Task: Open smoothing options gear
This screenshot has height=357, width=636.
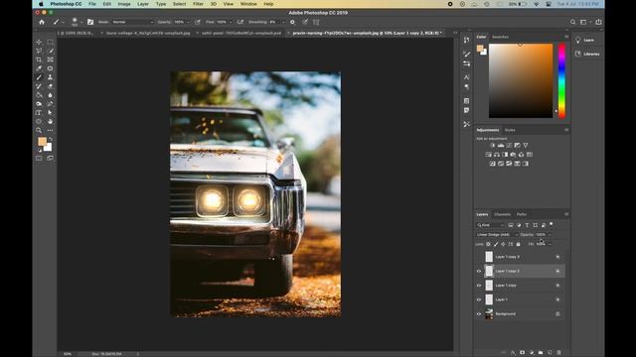Action: point(292,22)
